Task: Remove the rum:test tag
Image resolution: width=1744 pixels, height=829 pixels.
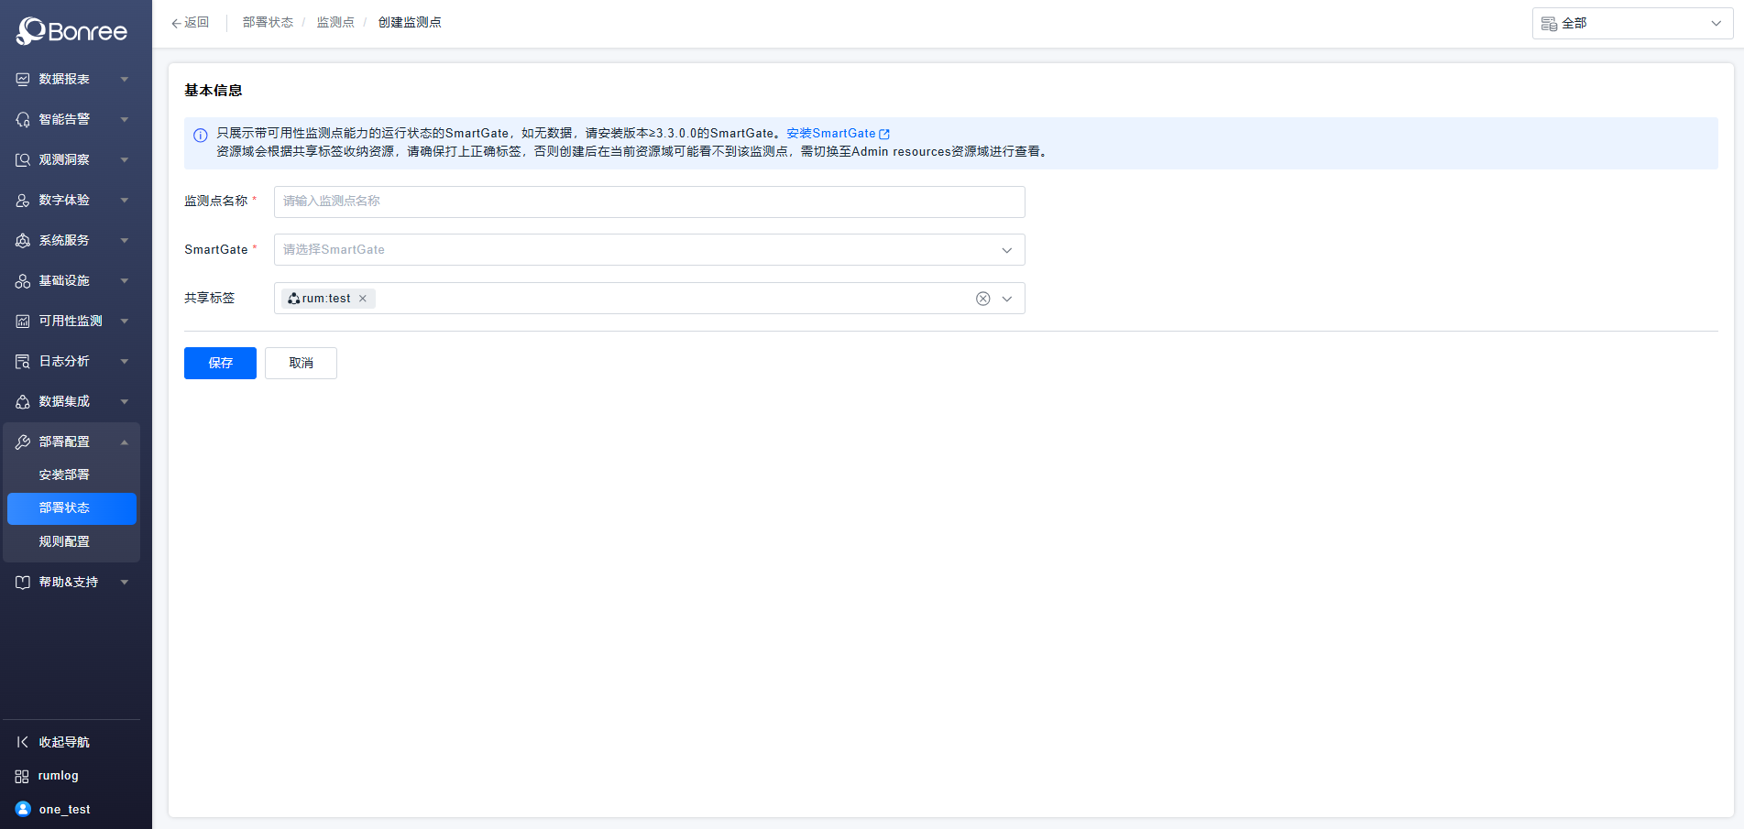Action: (x=363, y=299)
